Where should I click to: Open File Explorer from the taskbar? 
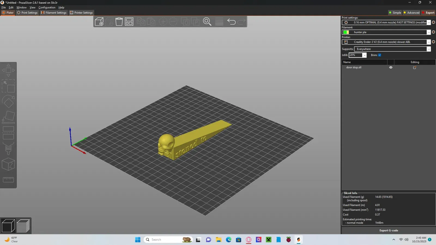[219, 240]
